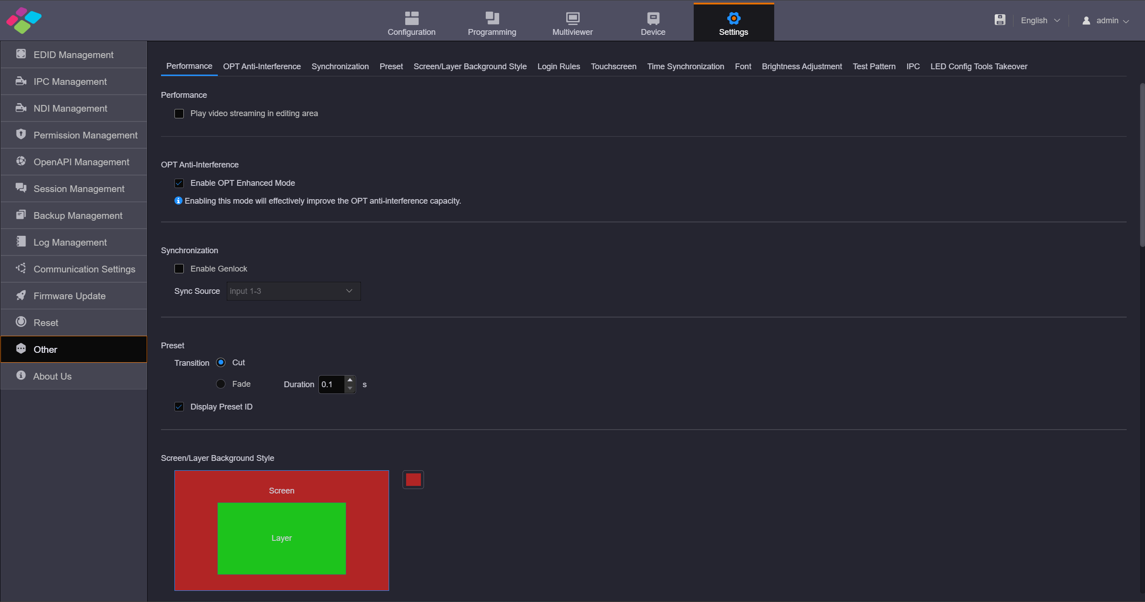
Task: Click the Firmware Update rocket icon
Action: point(21,295)
